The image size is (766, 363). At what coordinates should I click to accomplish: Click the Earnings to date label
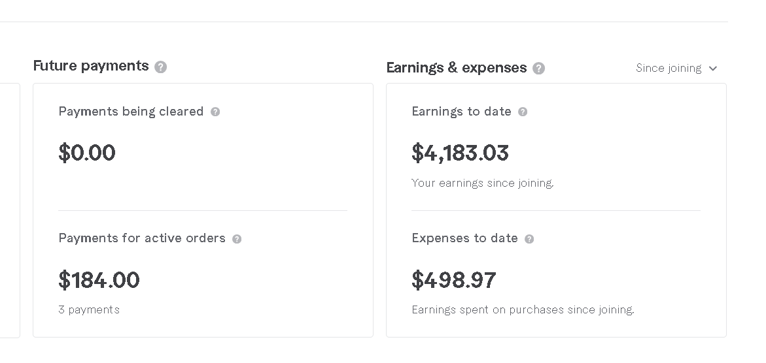pyautogui.click(x=461, y=112)
